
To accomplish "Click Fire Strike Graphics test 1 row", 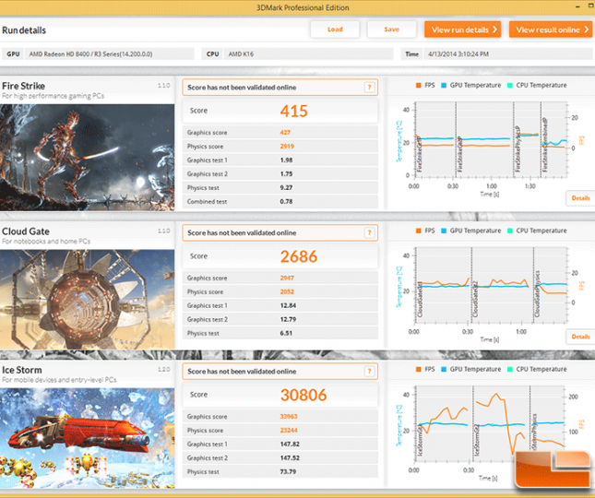I will tap(280, 160).
